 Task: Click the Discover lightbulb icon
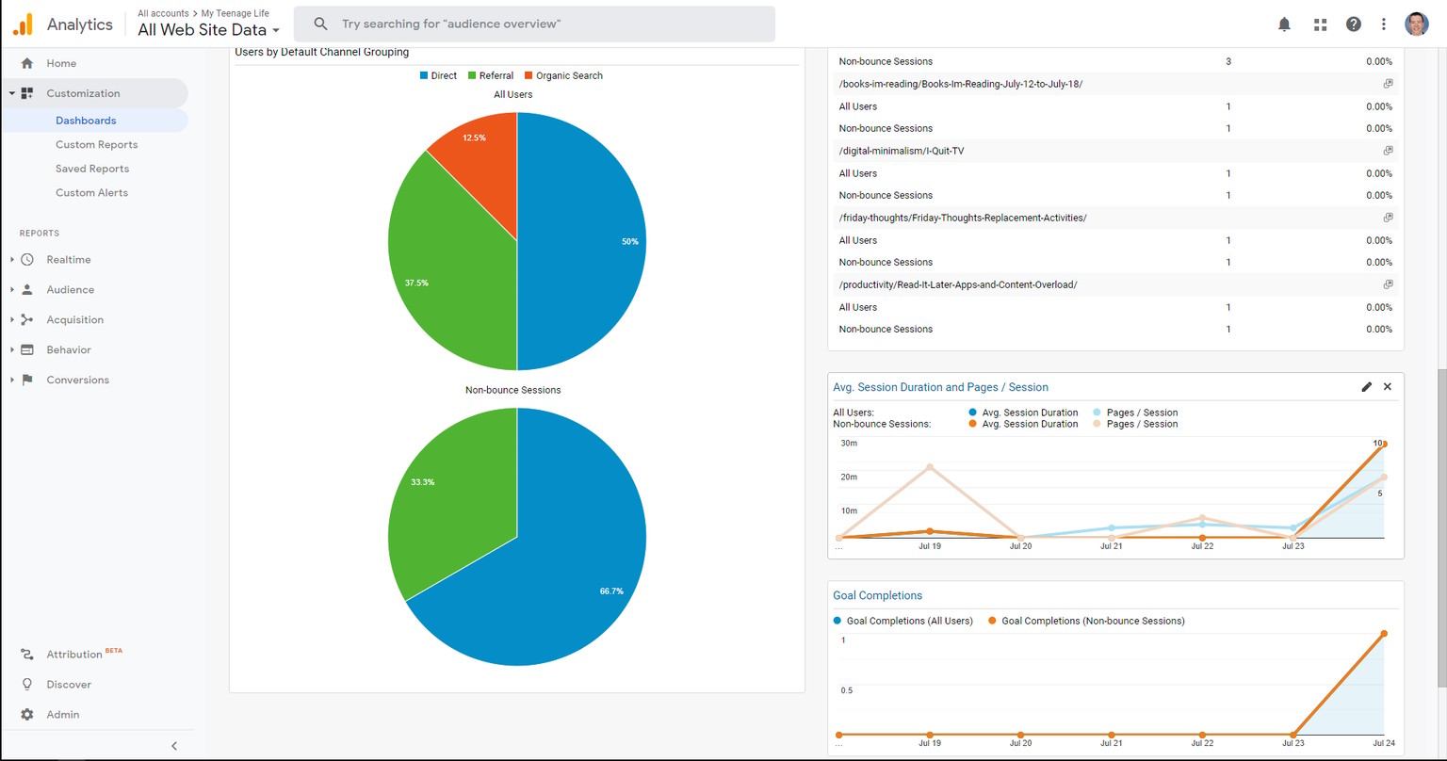tap(27, 685)
